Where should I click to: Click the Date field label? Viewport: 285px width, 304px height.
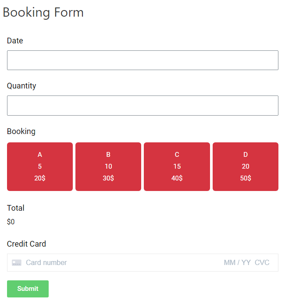[x=15, y=41]
